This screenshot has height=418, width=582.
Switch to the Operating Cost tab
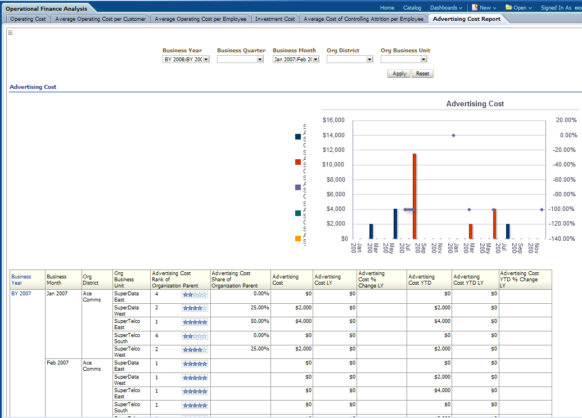point(28,19)
